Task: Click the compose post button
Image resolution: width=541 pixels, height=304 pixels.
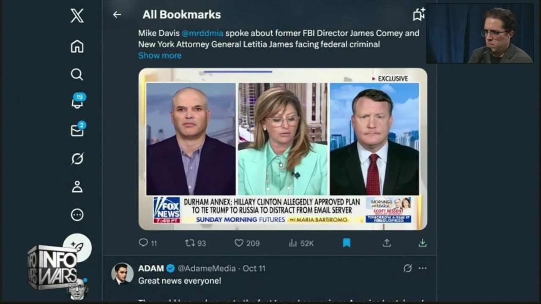Action: point(77,247)
